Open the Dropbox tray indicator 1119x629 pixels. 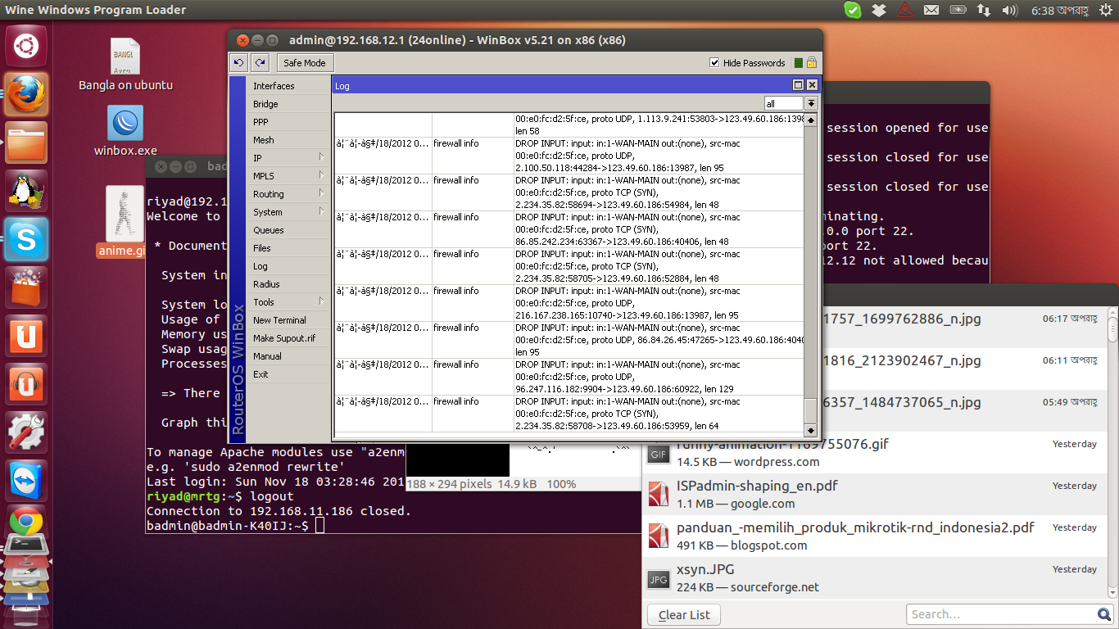(x=879, y=10)
